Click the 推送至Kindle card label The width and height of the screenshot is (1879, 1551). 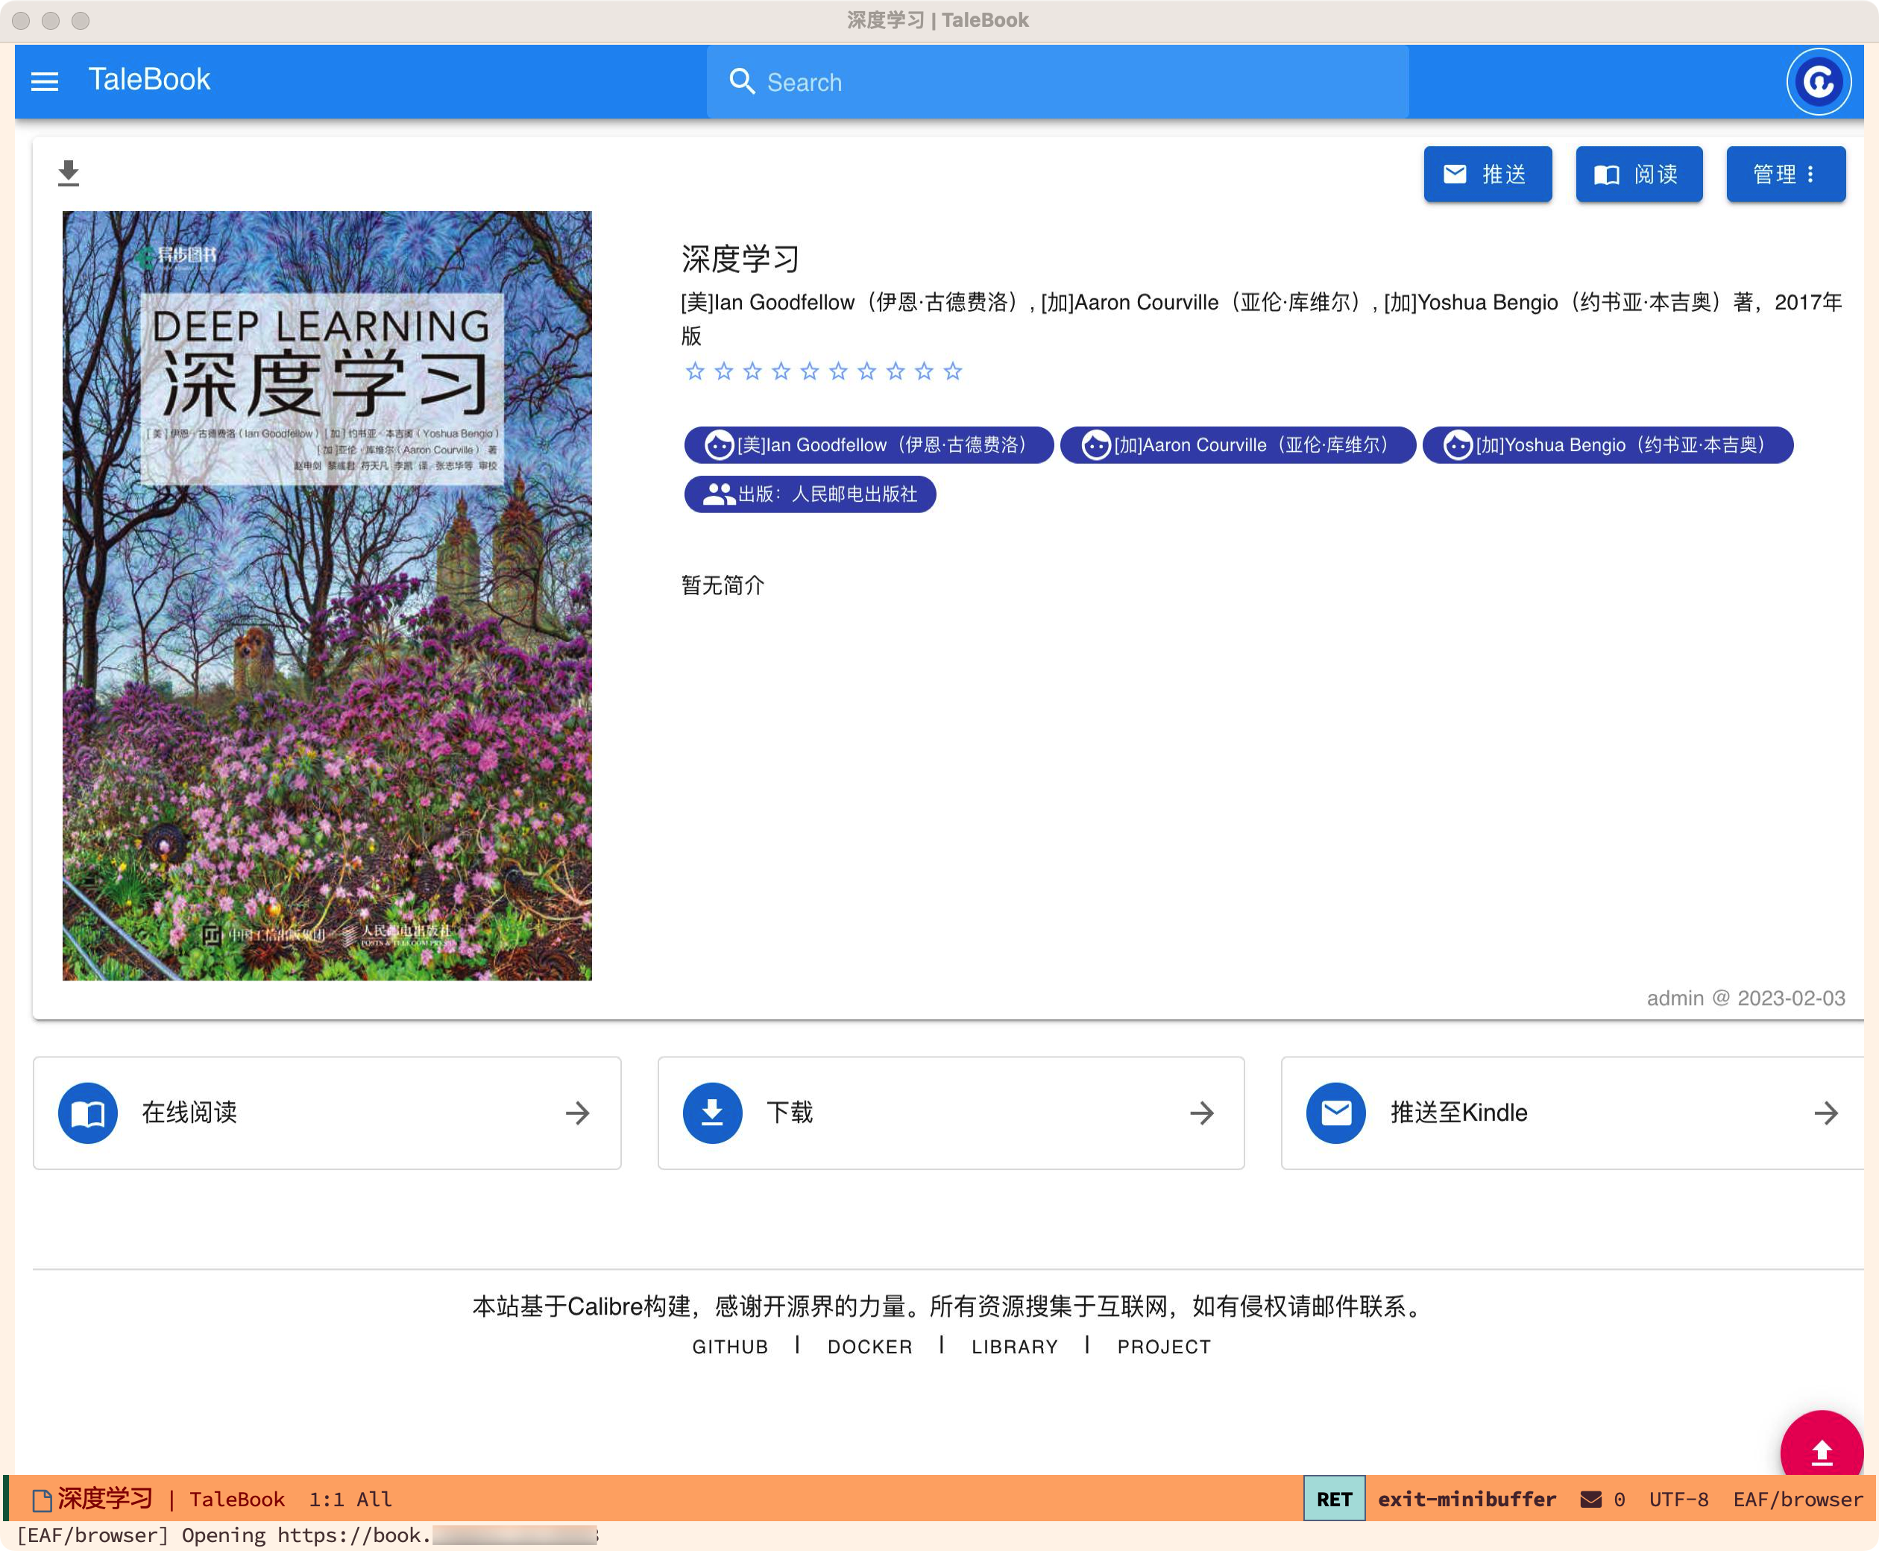click(x=1458, y=1113)
